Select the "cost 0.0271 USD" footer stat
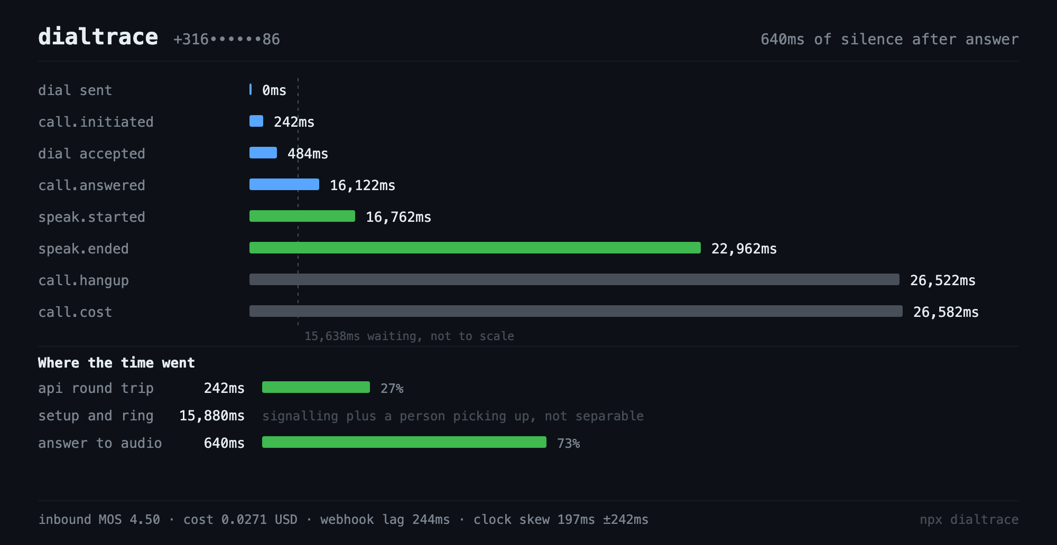The width and height of the screenshot is (1057, 545). coord(240,520)
